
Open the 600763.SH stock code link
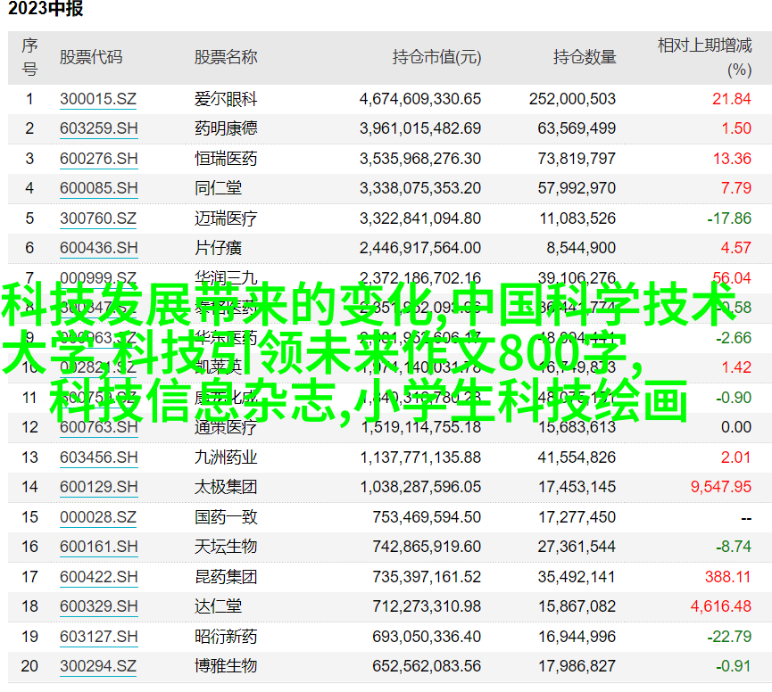coord(98,427)
